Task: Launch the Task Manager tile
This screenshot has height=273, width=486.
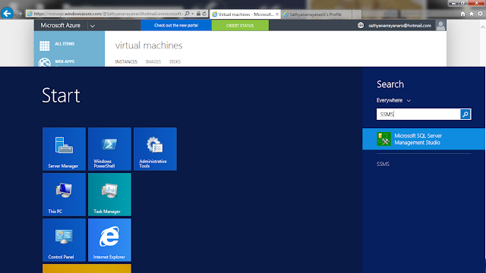Action: pos(109,194)
